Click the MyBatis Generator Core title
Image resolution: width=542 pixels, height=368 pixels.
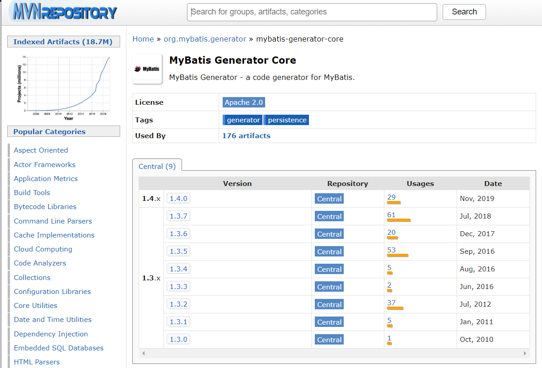[233, 61]
